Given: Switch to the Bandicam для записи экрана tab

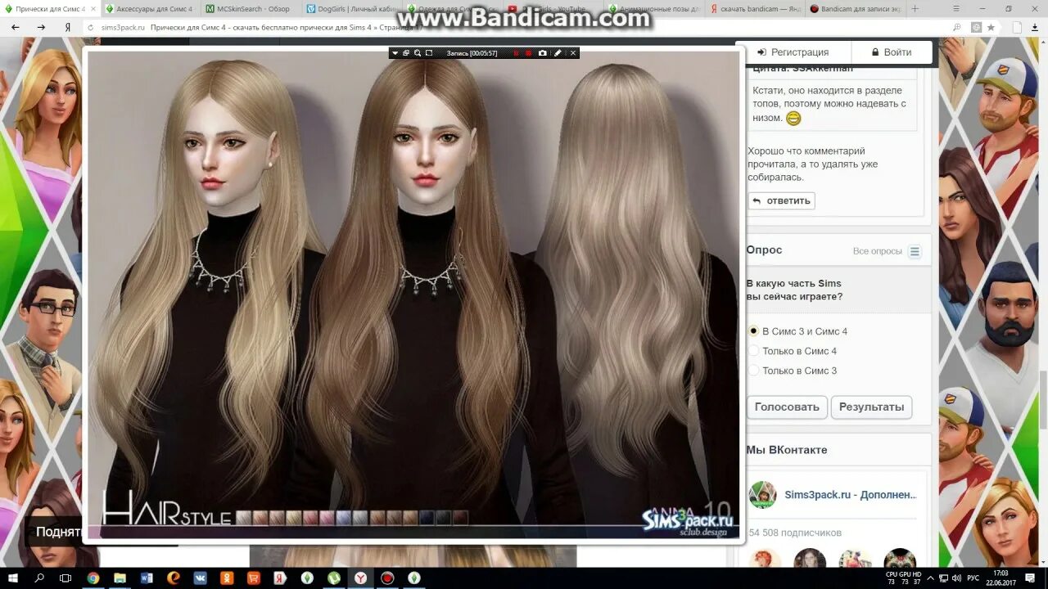Looking at the screenshot, I should pyautogui.click(x=854, y=9).
